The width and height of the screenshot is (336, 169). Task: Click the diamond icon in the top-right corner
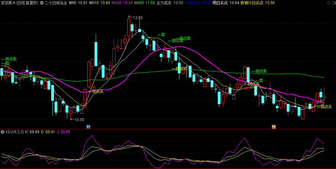pyautogui.click(x=329, y=3)
